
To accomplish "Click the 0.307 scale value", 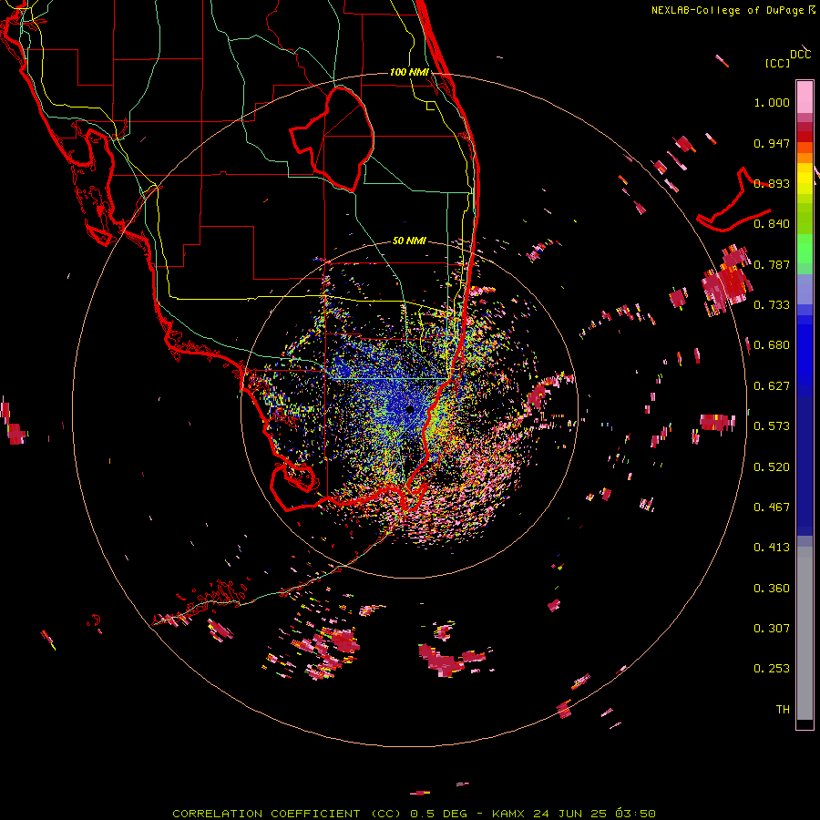I will (x=772, y=629).
